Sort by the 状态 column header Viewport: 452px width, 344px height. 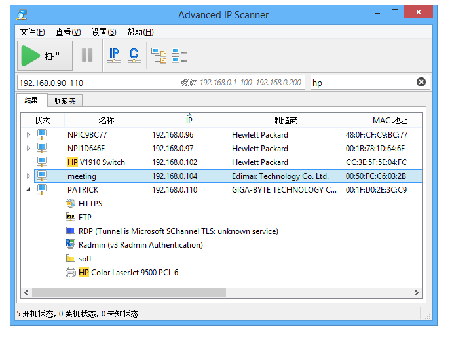coord(43,120)
